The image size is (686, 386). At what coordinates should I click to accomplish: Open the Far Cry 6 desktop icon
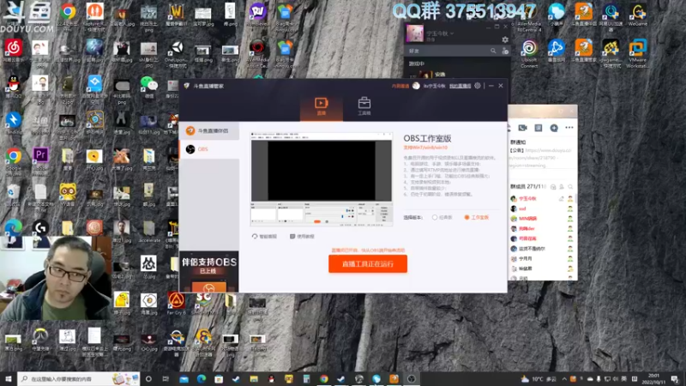click(x=177, y=304)
